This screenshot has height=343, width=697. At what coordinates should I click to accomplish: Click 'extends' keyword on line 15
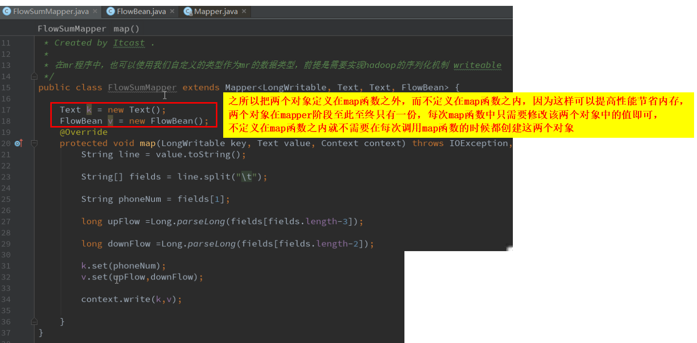[x=201, y=87]
